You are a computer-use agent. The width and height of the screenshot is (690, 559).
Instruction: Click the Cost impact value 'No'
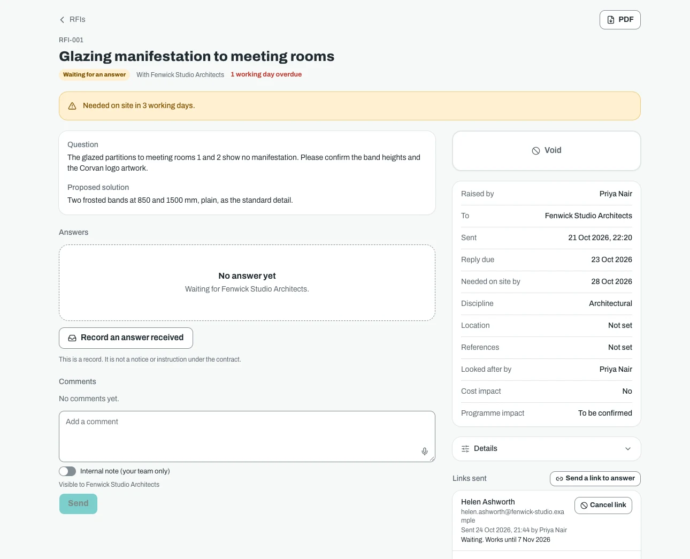click(627, 392)
